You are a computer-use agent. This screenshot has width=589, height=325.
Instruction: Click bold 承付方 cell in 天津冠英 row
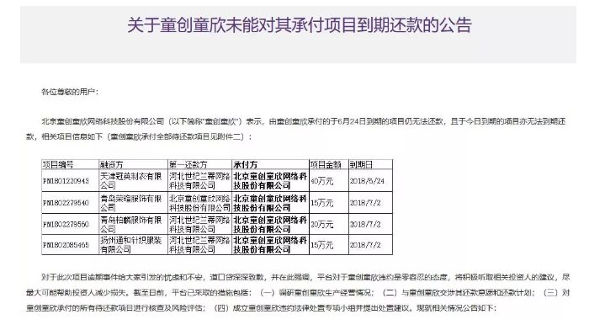[x=270, y=181]
